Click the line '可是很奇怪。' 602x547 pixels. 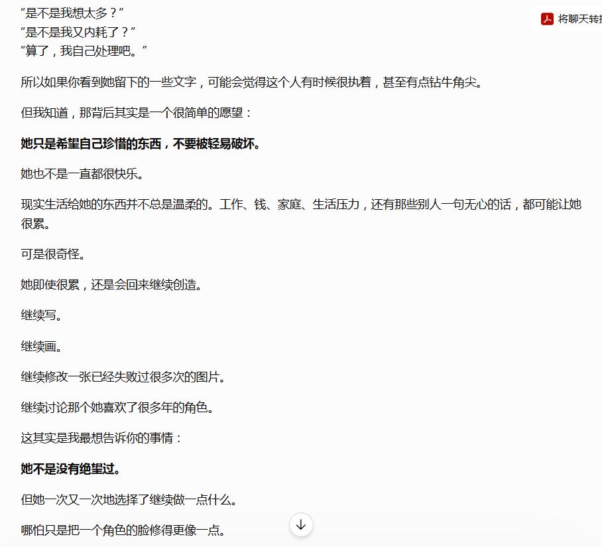pyautogui.click(x=53, y=254)
